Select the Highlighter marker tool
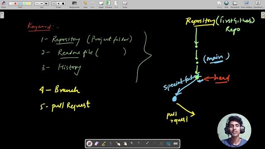The height and width of the screenshot is (149, 265). pos(104,144)
